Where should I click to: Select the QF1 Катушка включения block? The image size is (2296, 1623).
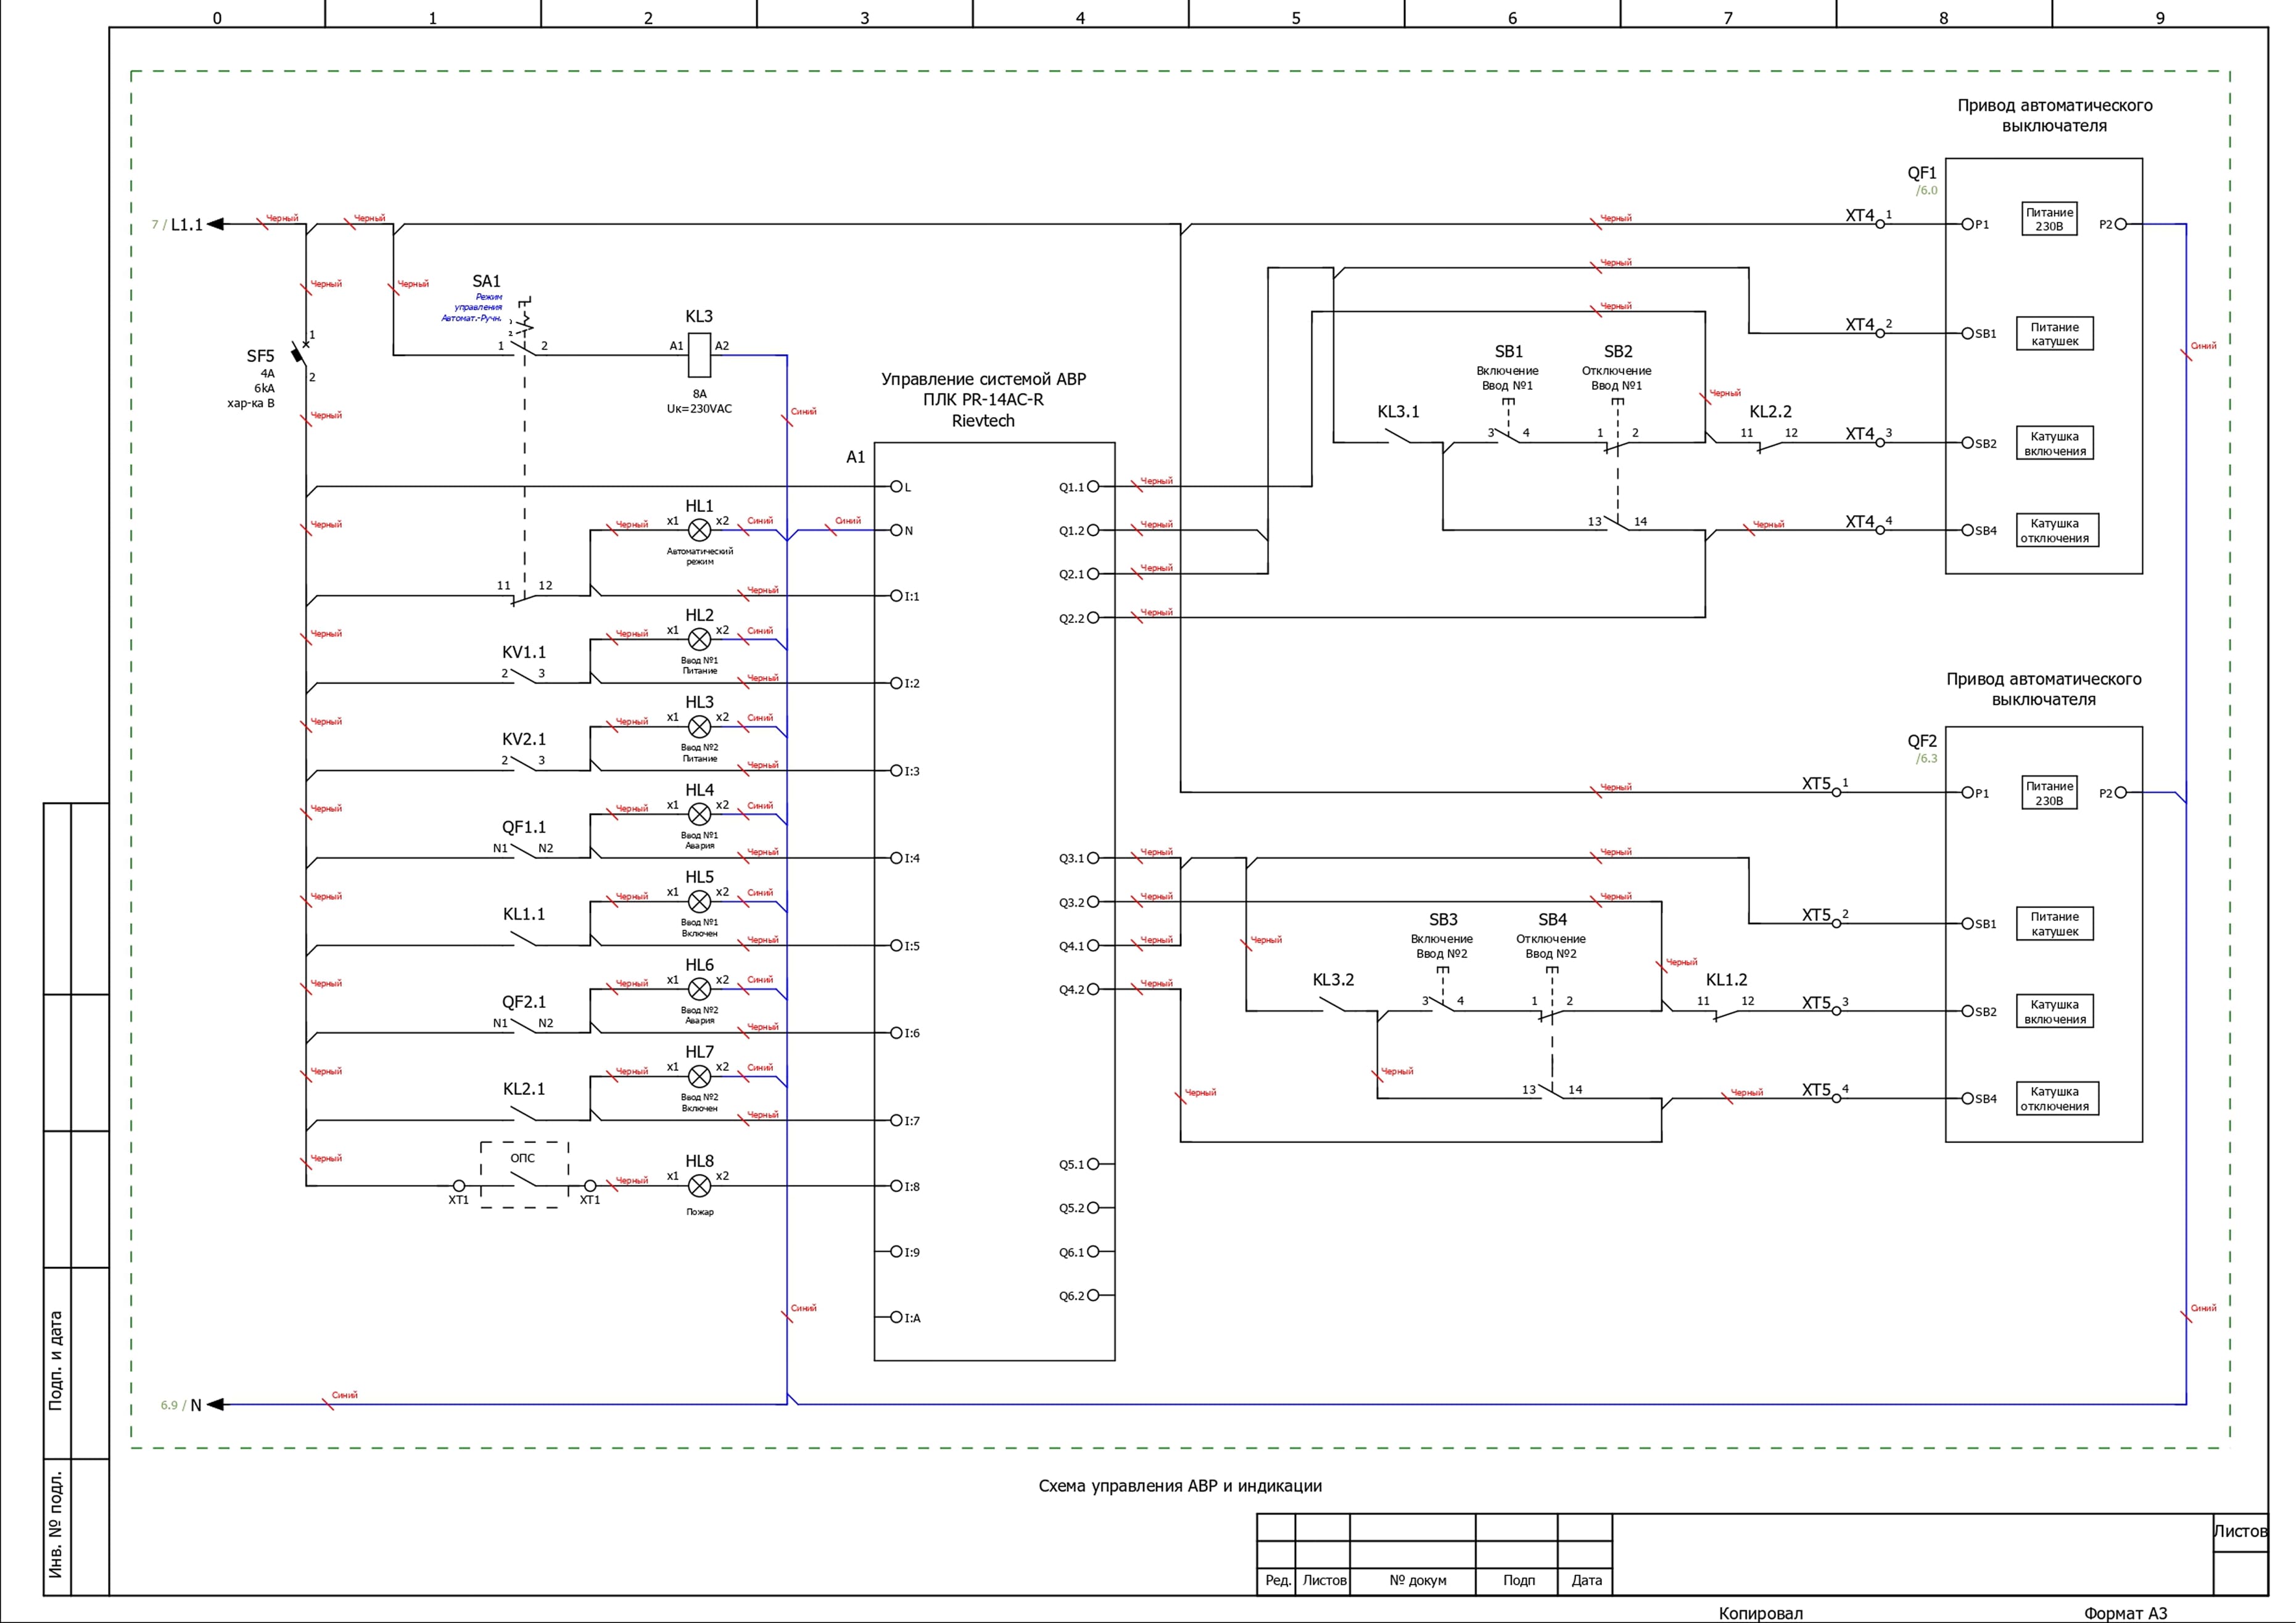pyautogui.click(x=2054, y=443)
